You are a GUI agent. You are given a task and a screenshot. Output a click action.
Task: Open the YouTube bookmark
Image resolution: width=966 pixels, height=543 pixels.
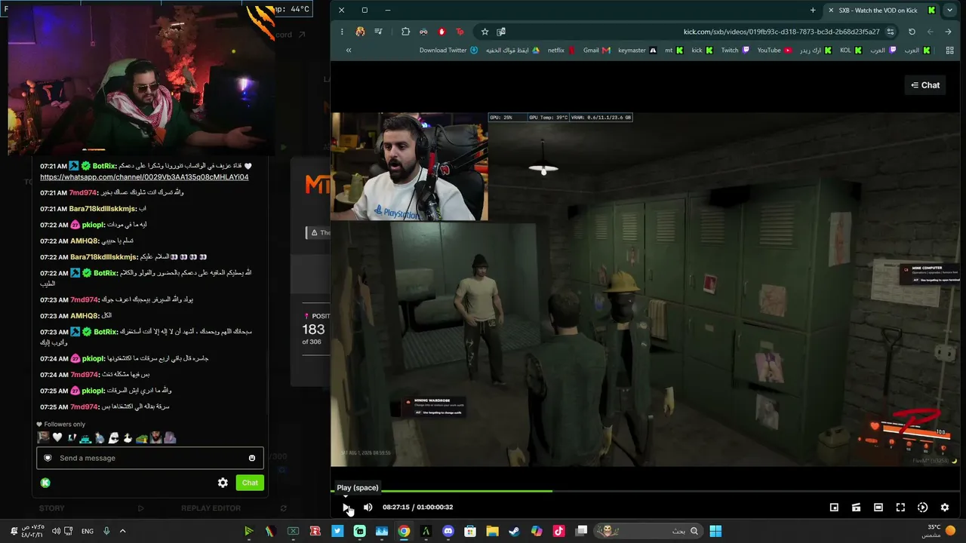(774, 51)
